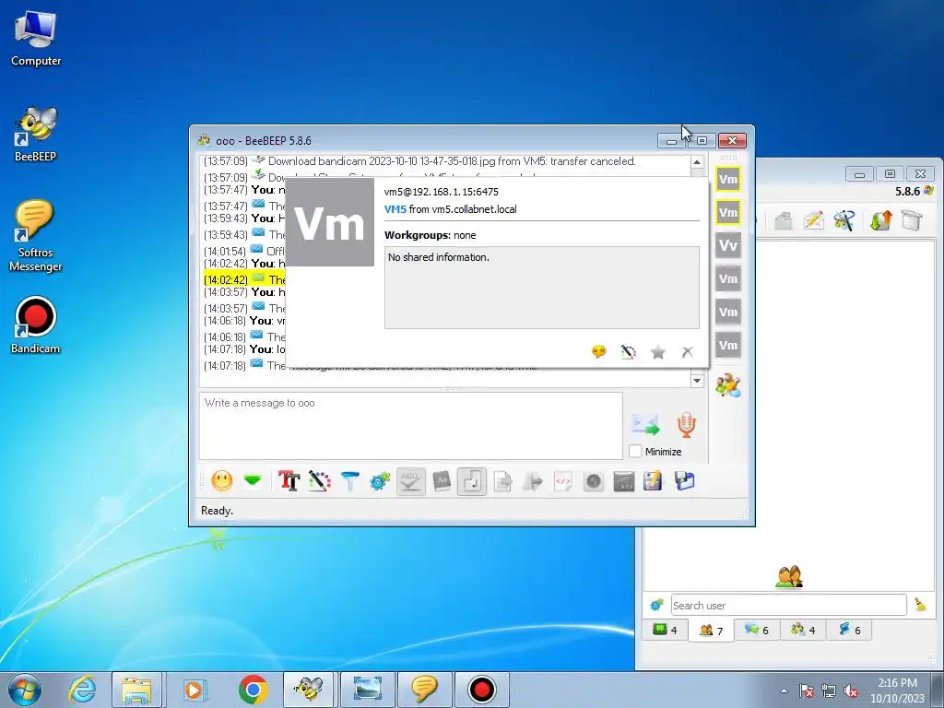Click the VM5 blue name link
Screen dimensions: 944x708
395,209
